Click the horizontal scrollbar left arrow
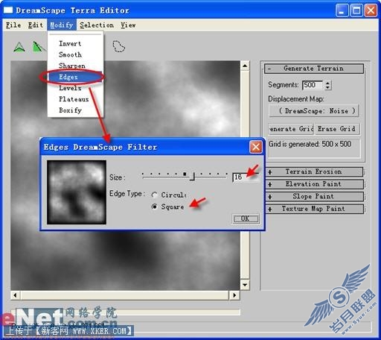Viewport: 381px width, 340px height. tap(15, 295)
